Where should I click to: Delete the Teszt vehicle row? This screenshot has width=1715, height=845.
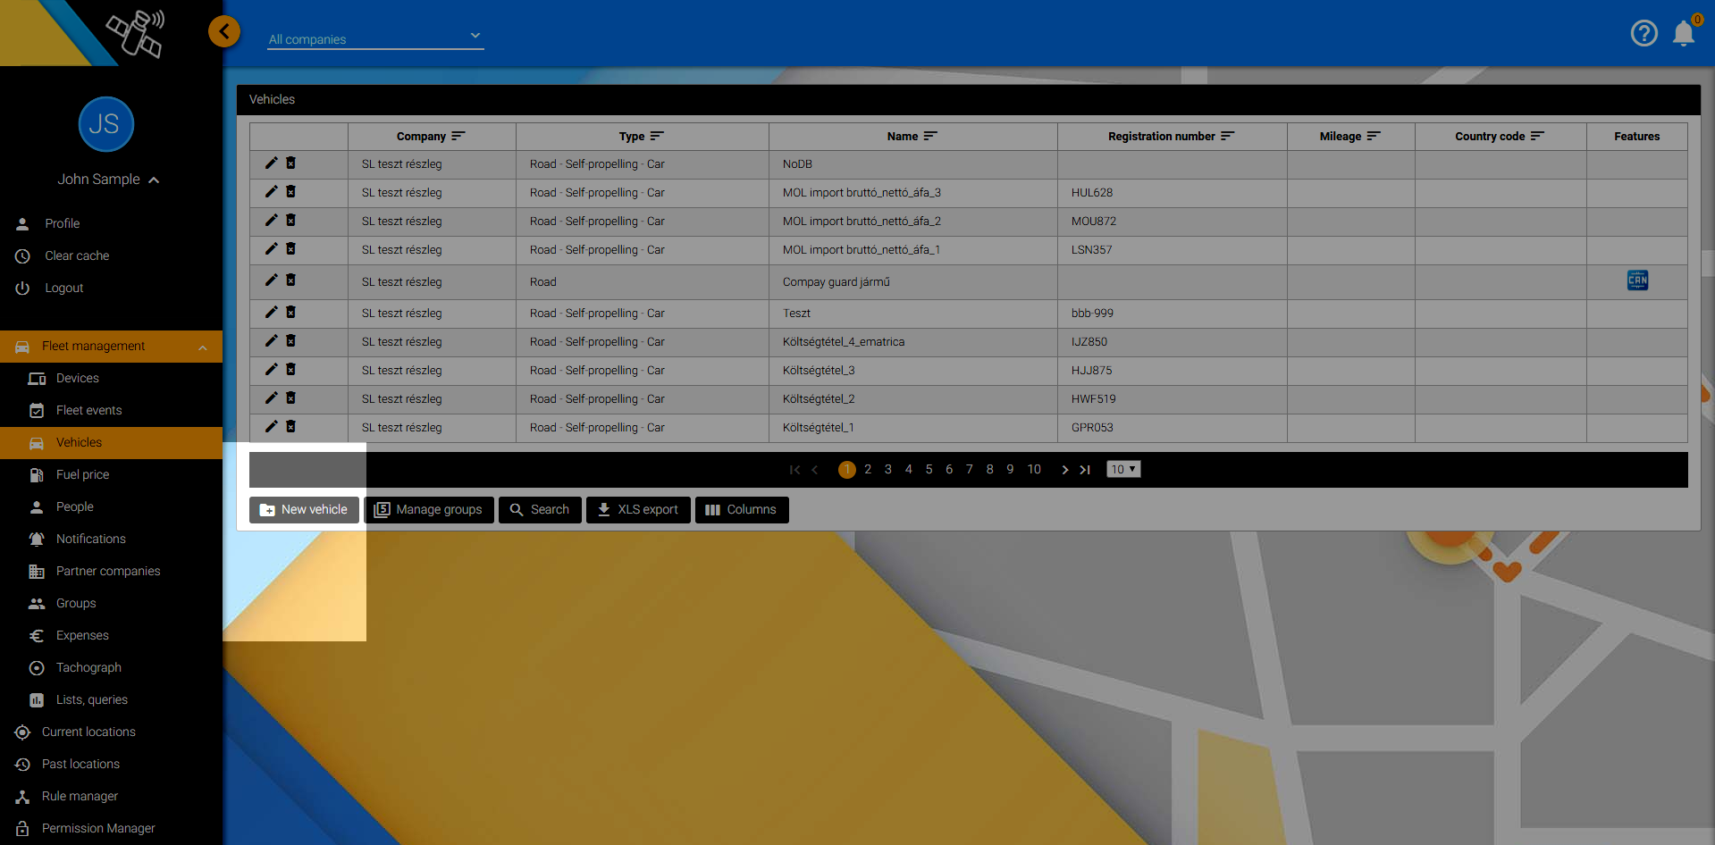pos(290,313)
